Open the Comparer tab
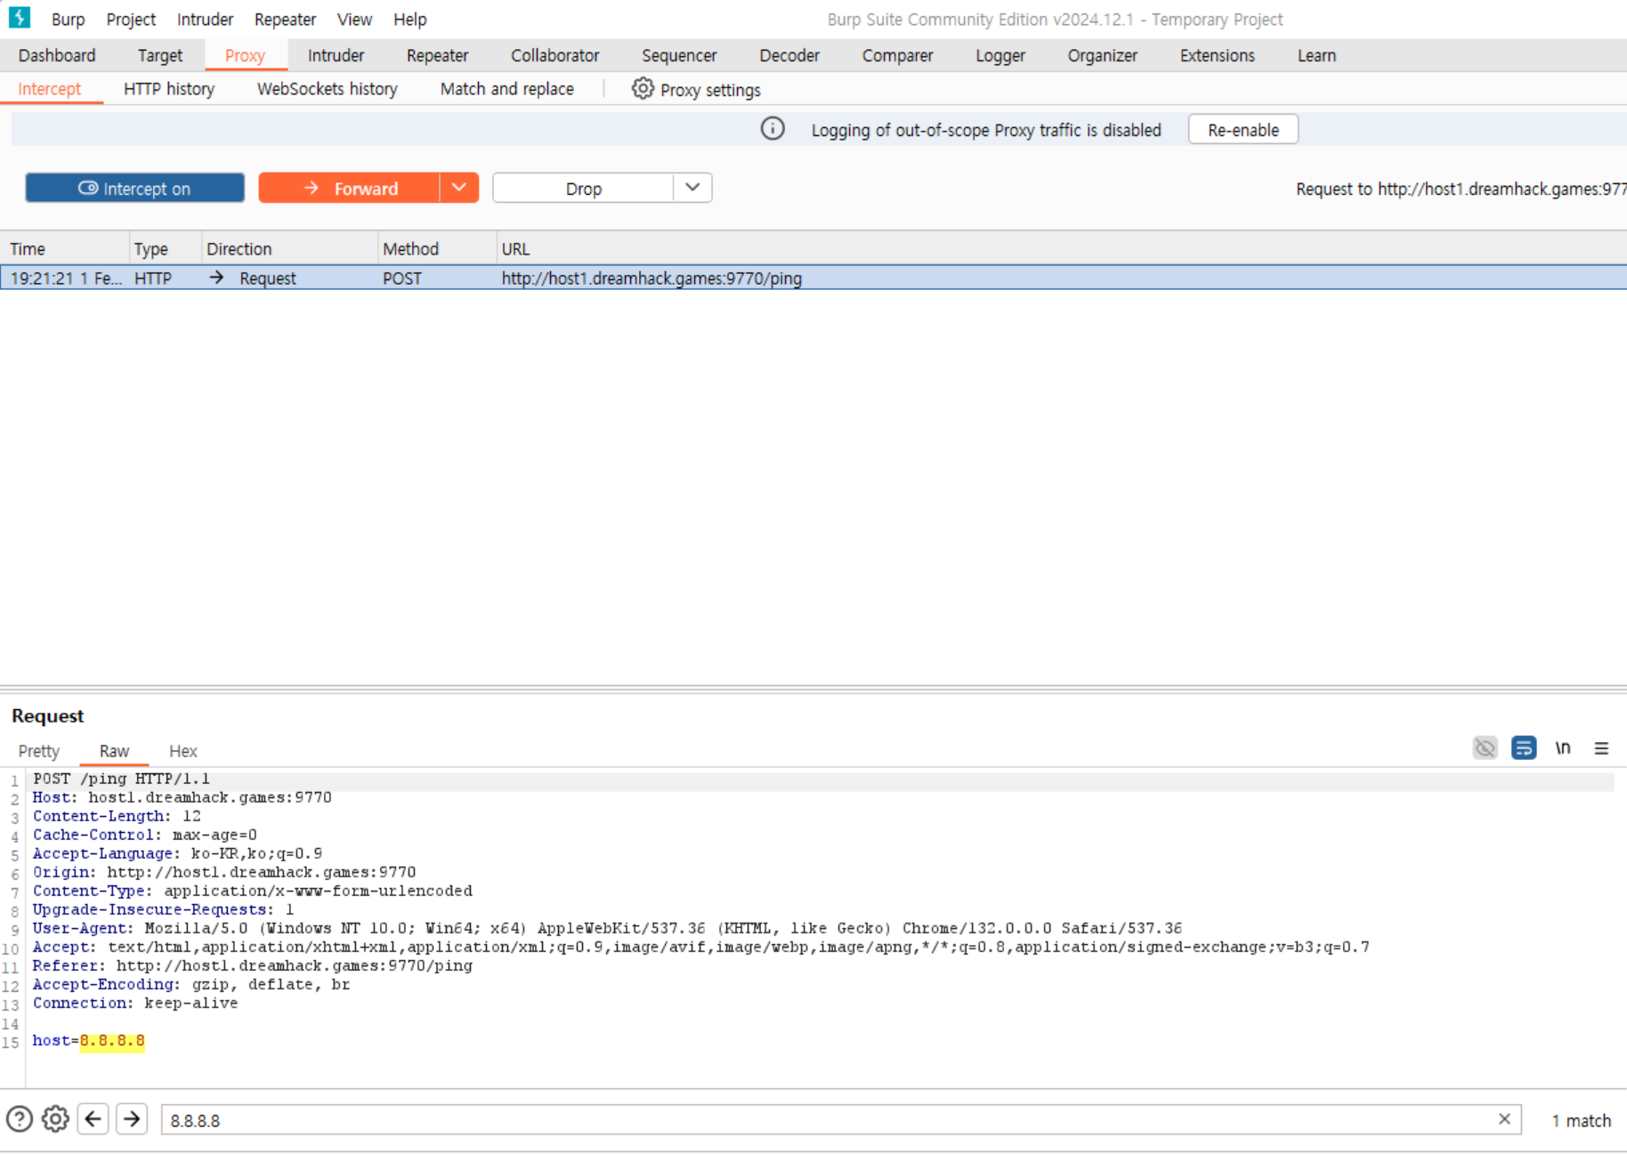Viewport: 1627px width, 1154px height. [x=897, y=55]
